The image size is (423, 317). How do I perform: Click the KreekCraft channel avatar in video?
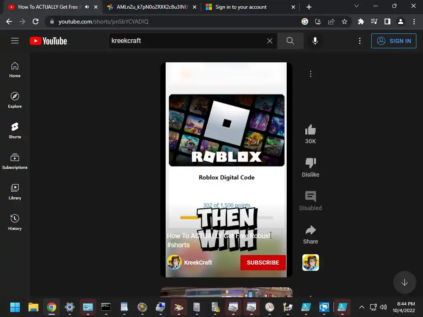point(174,262)
